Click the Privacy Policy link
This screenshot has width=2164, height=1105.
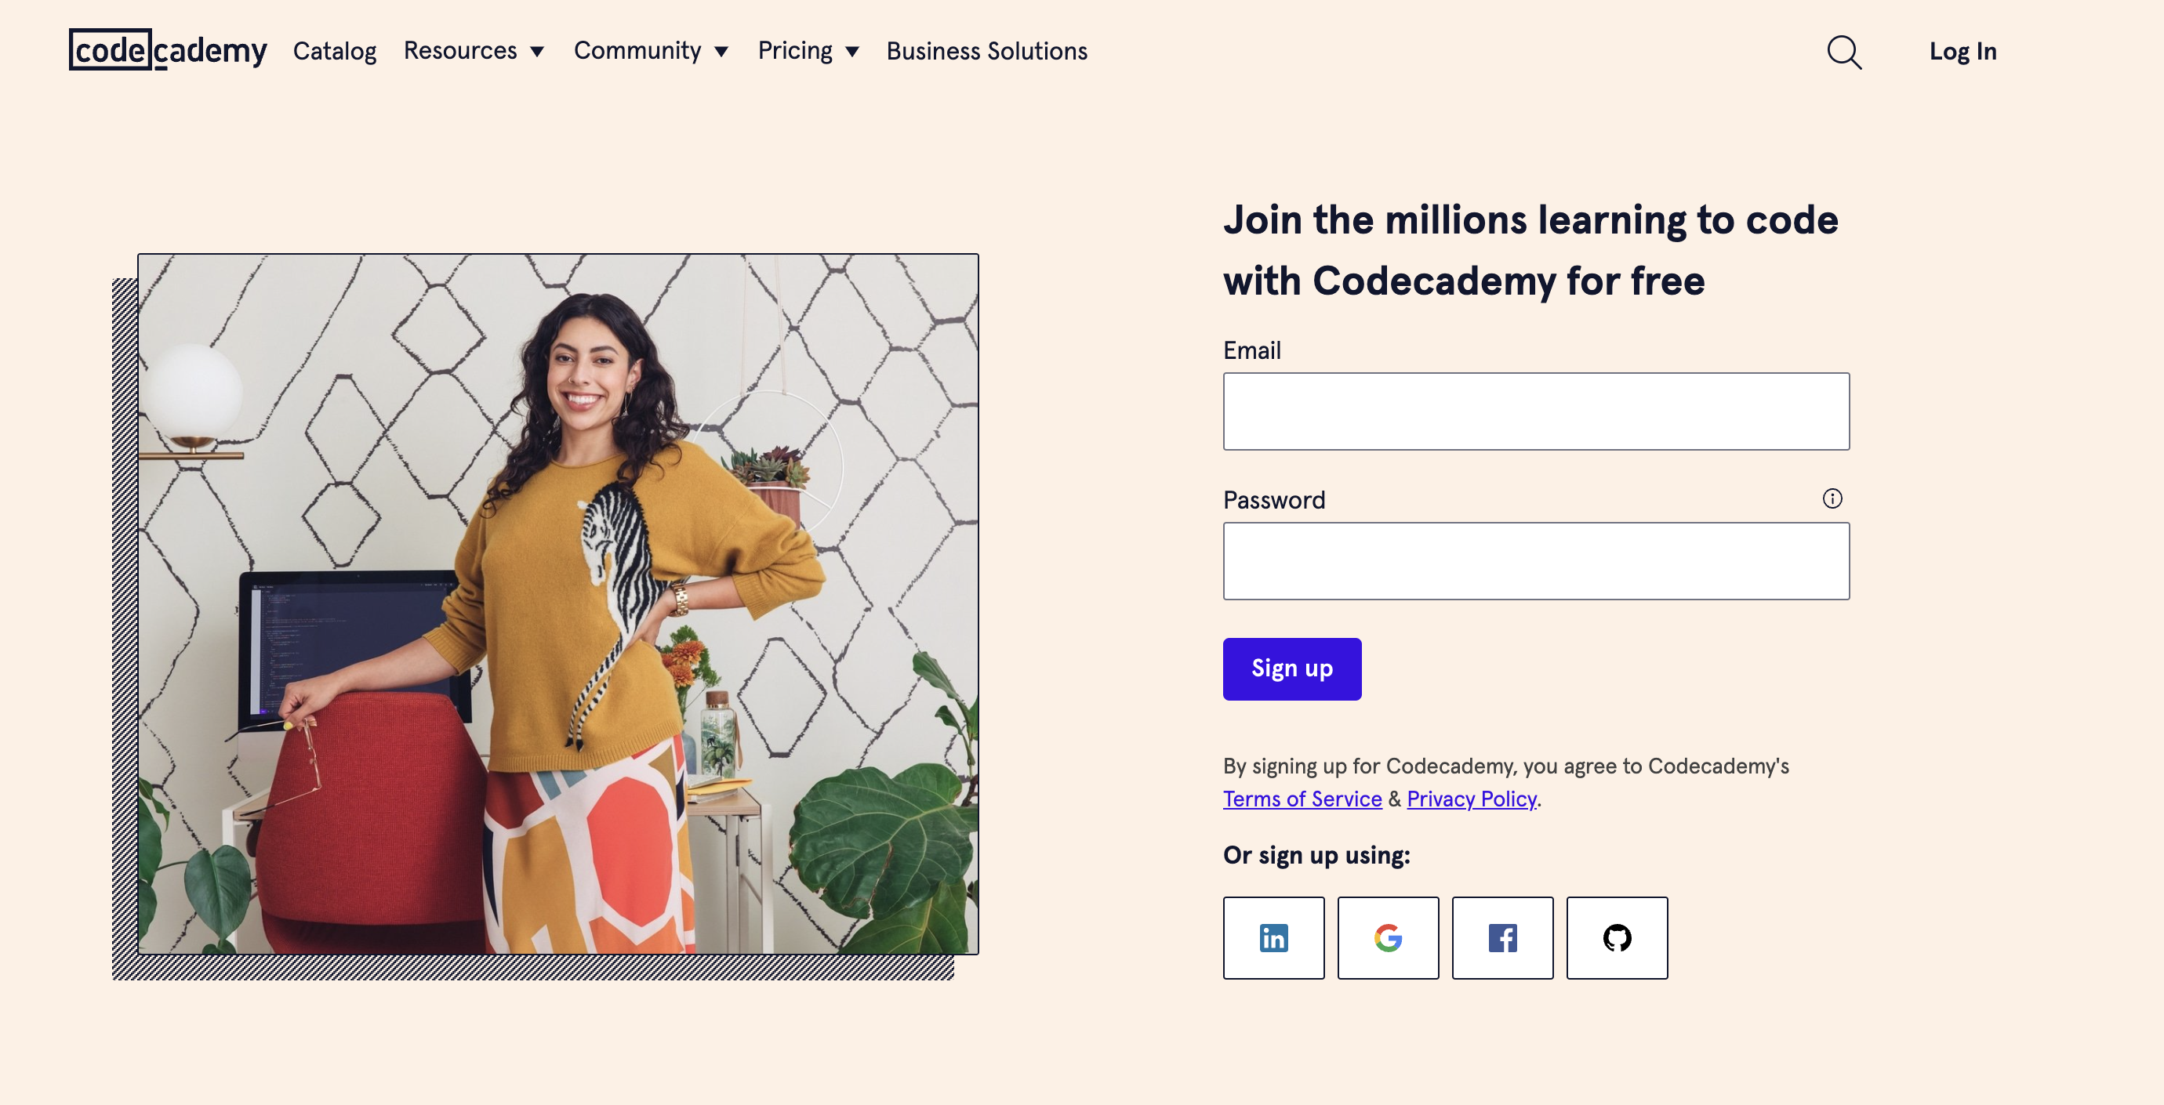tap(1470, 798)
